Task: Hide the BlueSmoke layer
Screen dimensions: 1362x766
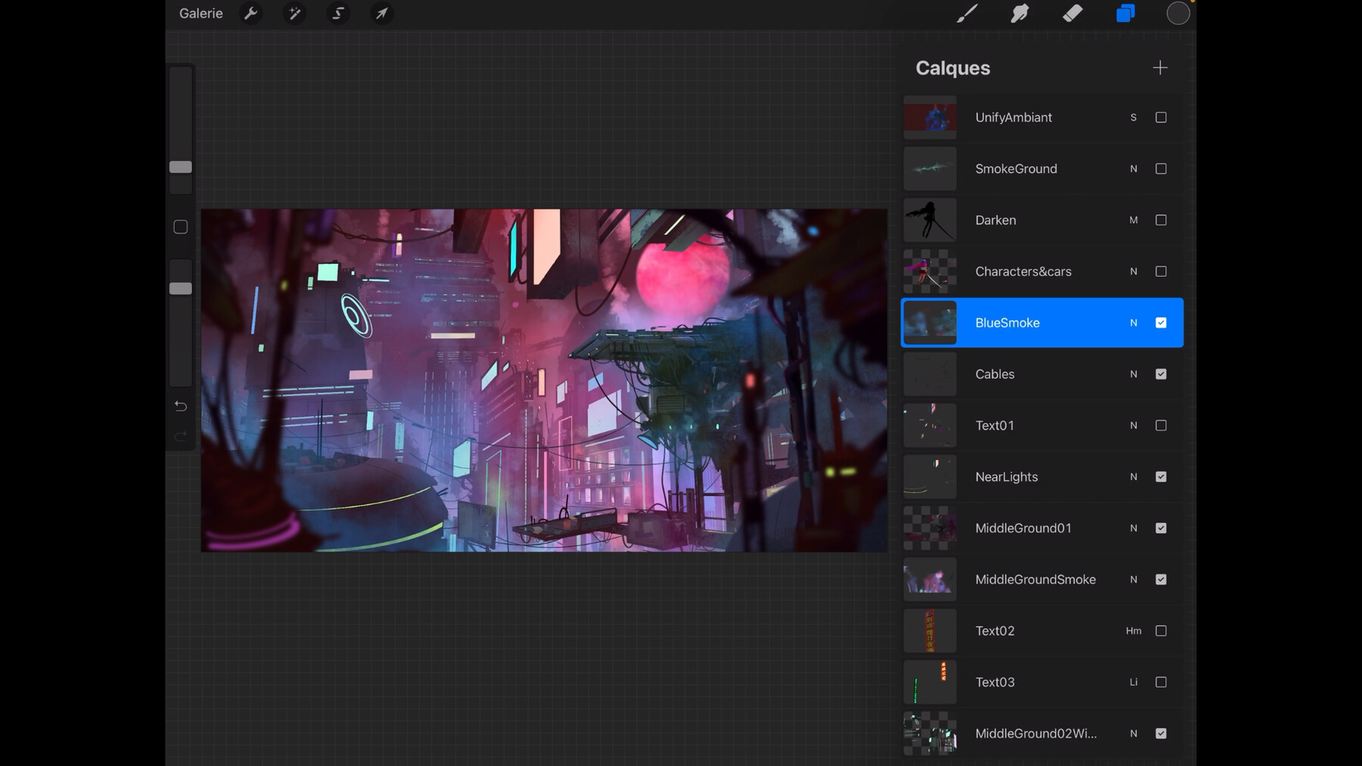Action: coord(1161,323)
